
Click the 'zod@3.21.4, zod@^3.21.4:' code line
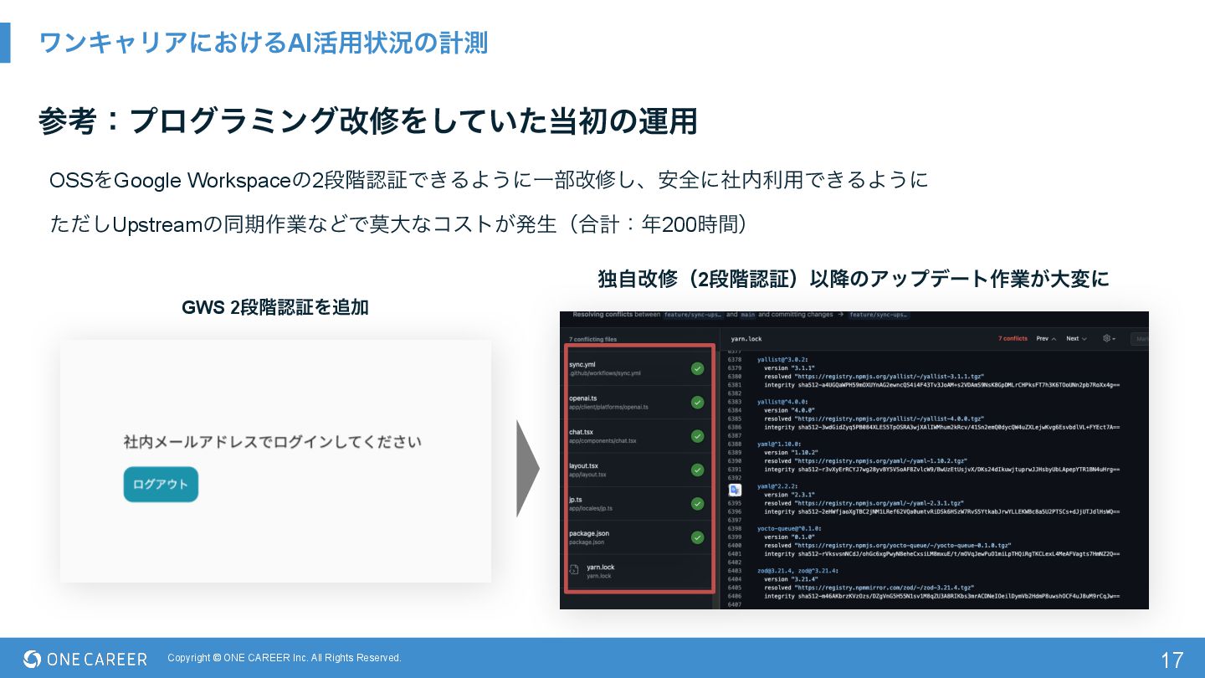pyautogui.click(x=797, y=571)
